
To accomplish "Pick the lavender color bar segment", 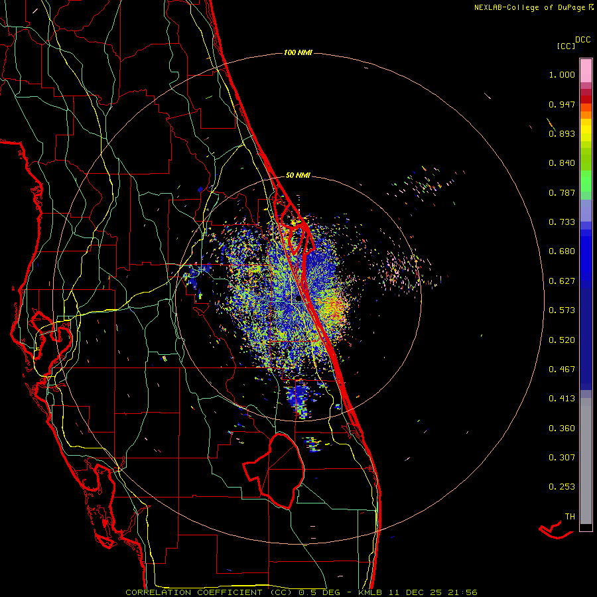I will (586, 210).
